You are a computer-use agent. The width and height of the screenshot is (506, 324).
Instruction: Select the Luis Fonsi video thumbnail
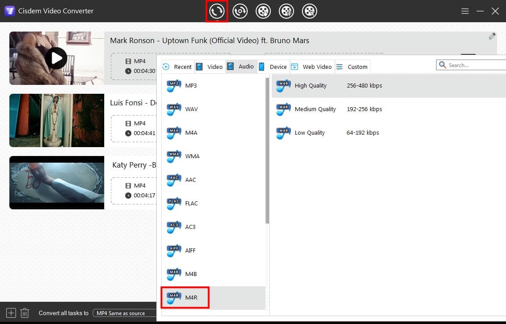[57, 120]
